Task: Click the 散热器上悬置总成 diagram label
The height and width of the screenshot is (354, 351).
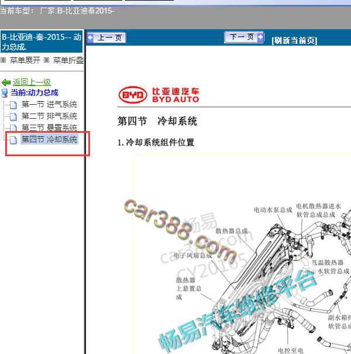Action: pos(189,288)
